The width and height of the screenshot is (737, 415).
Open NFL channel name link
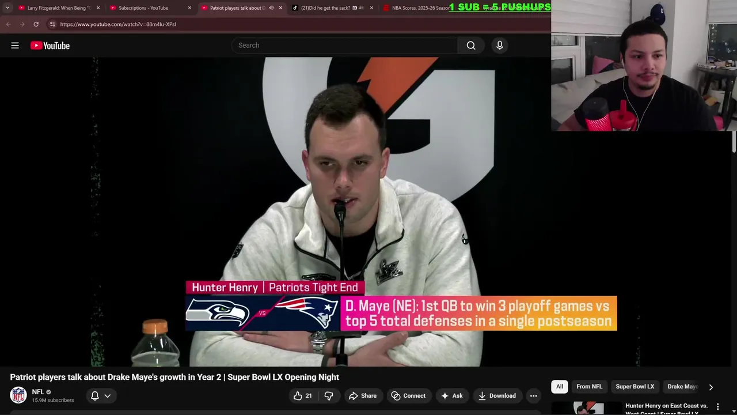[38, 392]
